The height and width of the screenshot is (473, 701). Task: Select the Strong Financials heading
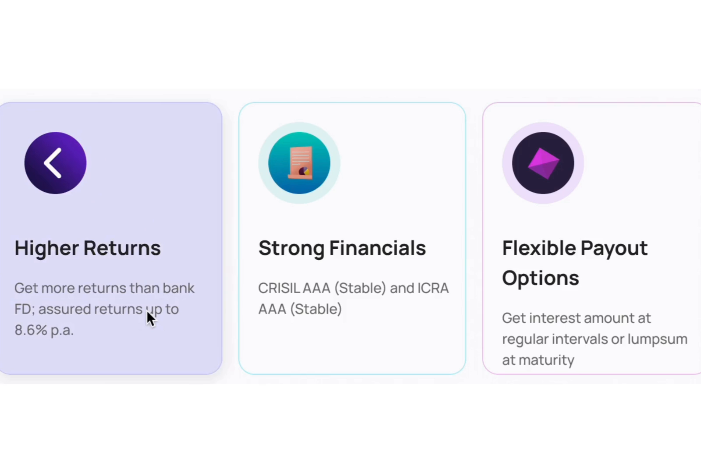pyautogui.click(x=342, y=248)
